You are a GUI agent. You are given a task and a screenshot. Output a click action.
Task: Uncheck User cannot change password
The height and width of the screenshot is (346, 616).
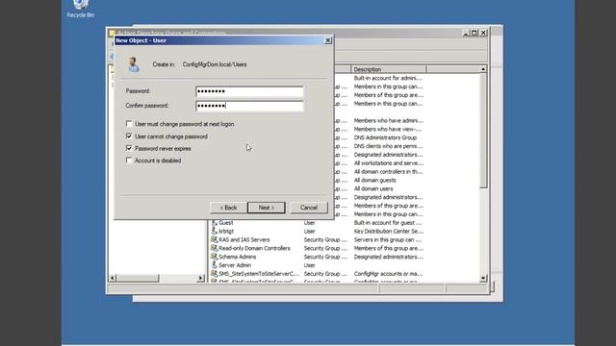129,136
